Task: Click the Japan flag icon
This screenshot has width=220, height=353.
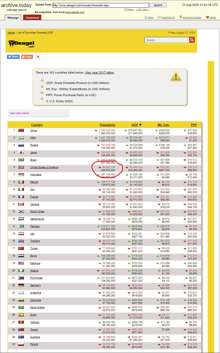Action: (21, 152)
